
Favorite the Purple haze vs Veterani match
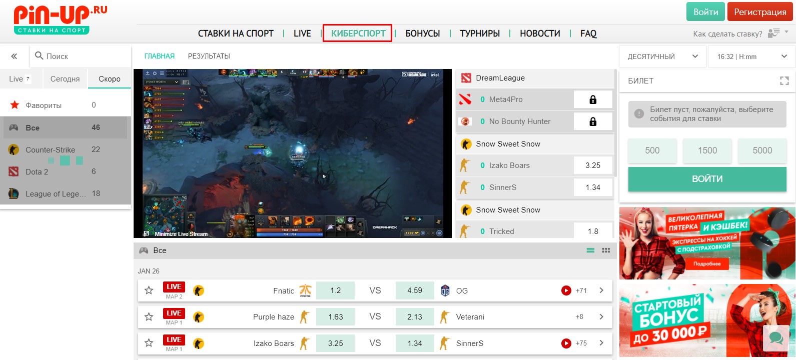point(149,317)
